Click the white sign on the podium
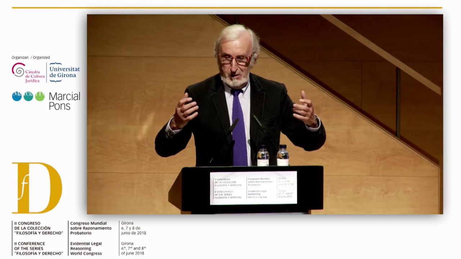The image size is (461, 259). [x=254, y=188]
